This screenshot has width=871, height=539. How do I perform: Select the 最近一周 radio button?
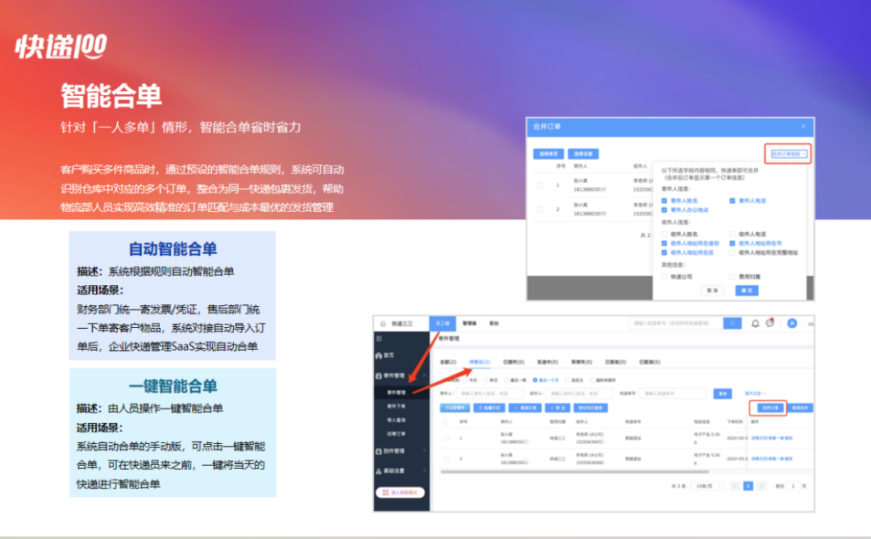(507, 380)
